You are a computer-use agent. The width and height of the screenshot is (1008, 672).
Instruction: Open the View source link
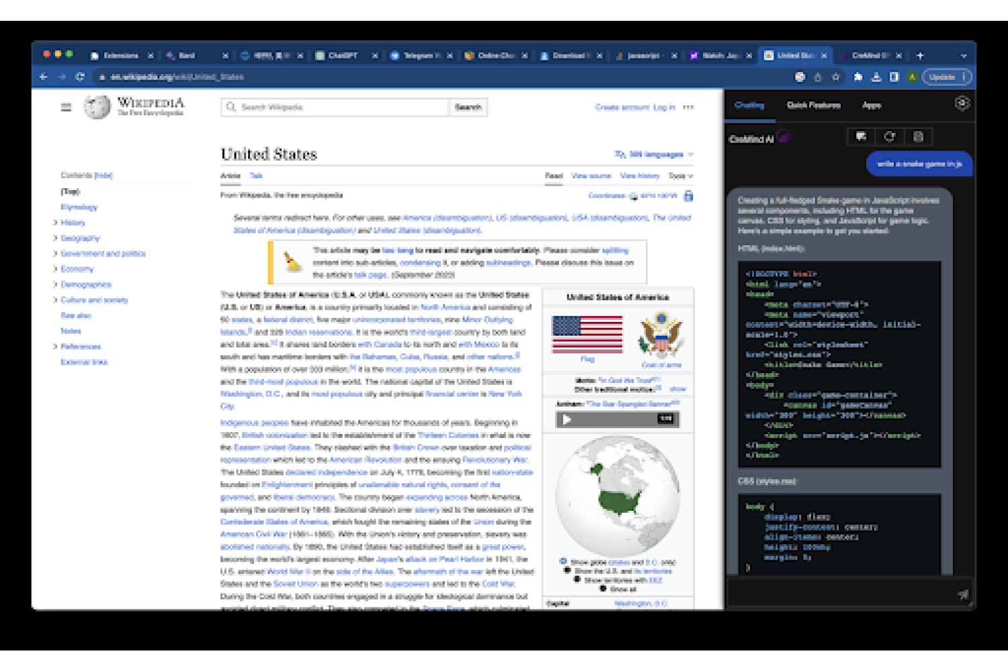click(591, 176)
